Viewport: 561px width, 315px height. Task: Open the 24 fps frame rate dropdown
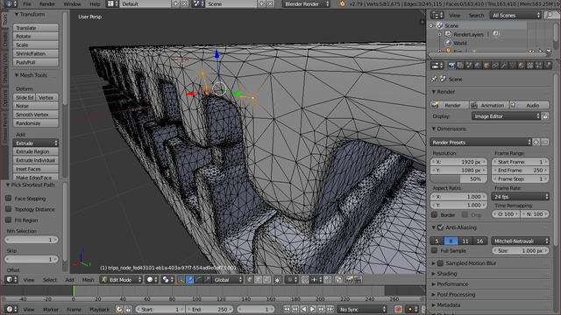520,197
